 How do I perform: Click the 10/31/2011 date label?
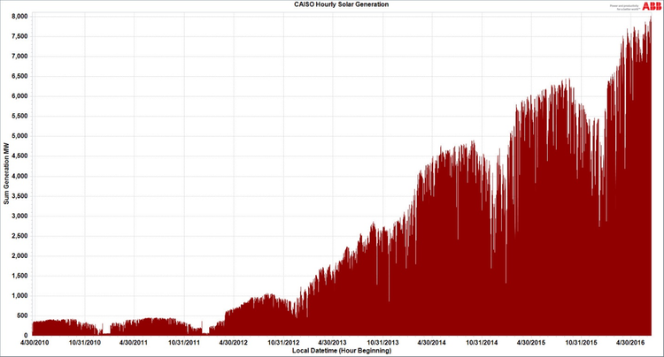click(184, 343)
